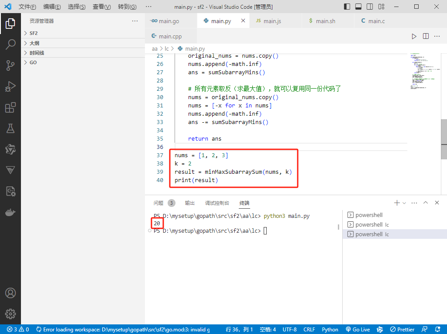
Task: Select language mode Python in status bar
Action: [330, 330]
